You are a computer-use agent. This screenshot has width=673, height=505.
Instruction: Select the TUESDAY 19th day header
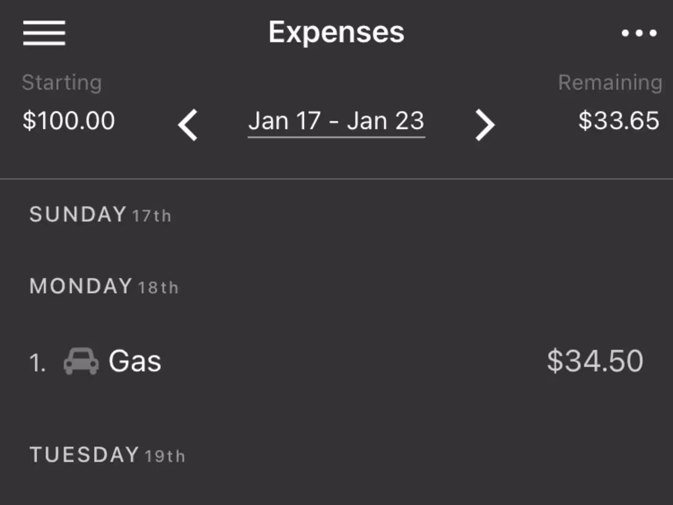tap(107, 455)
